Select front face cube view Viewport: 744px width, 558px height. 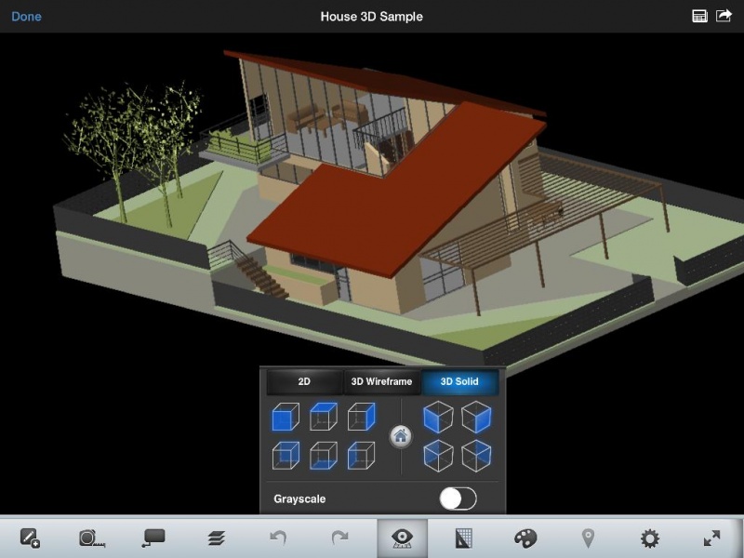point(286,417)
